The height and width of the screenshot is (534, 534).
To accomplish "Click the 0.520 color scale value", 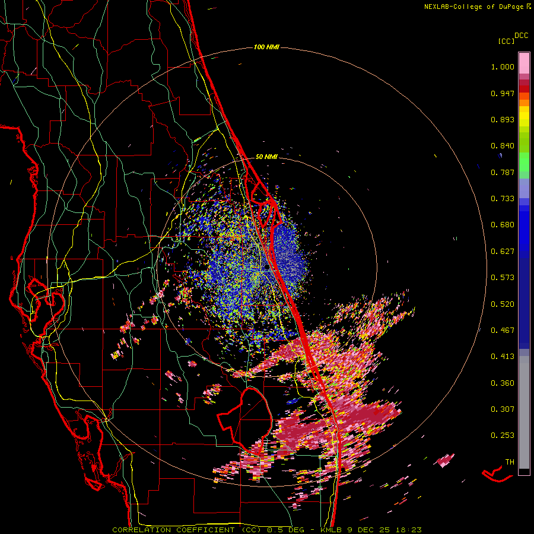I will click(x=503, y=304).
